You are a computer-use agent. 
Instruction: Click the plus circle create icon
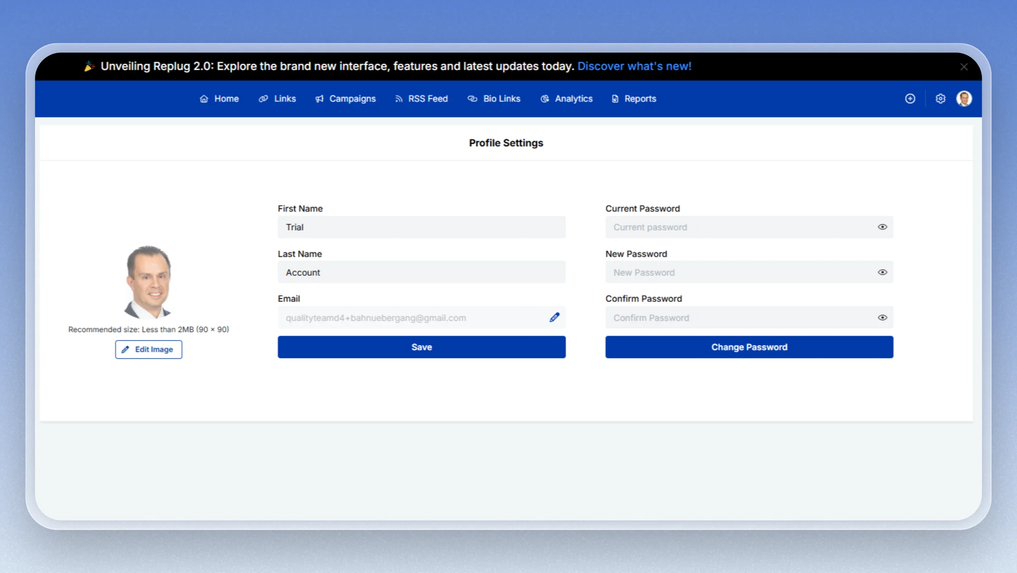(x=910, y=99)
